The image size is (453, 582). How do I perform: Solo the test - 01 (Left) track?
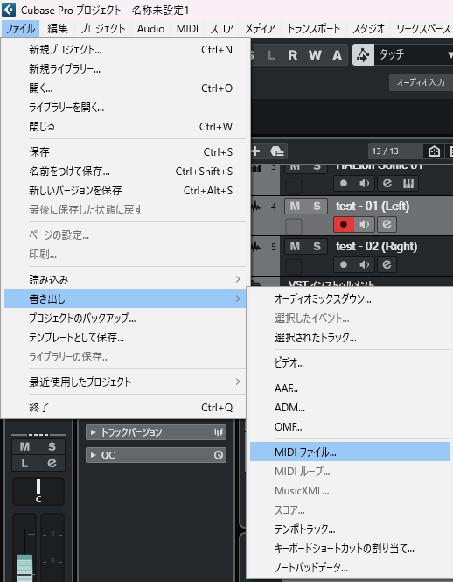(317, 206)
